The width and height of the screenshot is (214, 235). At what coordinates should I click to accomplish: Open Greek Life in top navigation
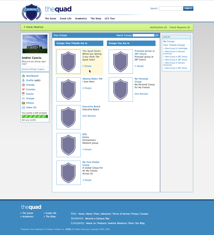pyautogui.click(x=66, y=18)
